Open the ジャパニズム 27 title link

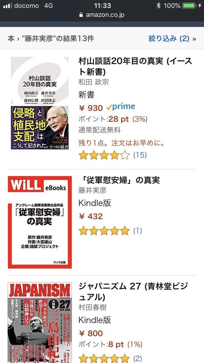pyautogui.click(x=133, y=292)
